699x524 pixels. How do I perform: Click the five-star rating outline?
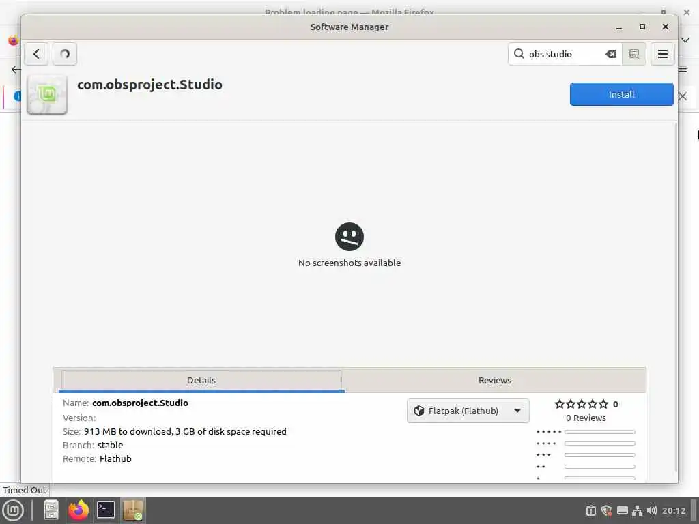point(582,404)
